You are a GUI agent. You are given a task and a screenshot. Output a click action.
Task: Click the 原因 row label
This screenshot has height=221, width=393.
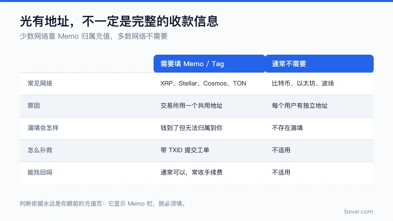[x=34, y=106]
